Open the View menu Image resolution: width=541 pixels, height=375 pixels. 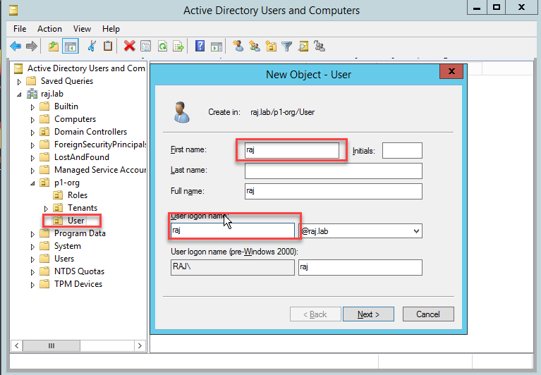pyautogui.click(x=82, y=29)
